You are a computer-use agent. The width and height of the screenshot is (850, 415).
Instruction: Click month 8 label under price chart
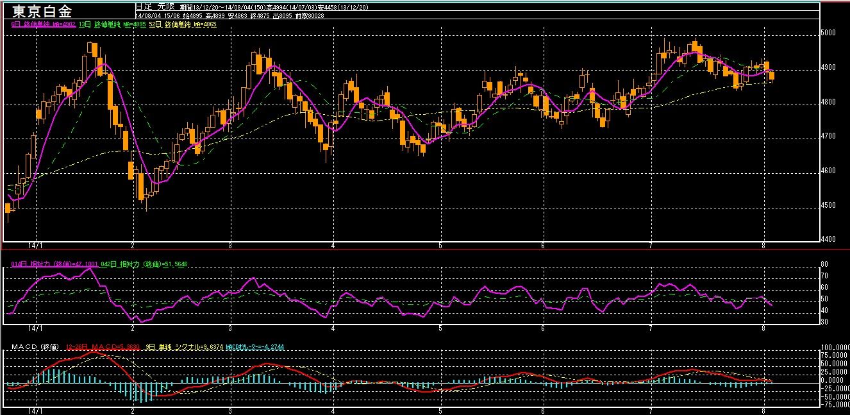pyautogui.click(x=764, y=246)
